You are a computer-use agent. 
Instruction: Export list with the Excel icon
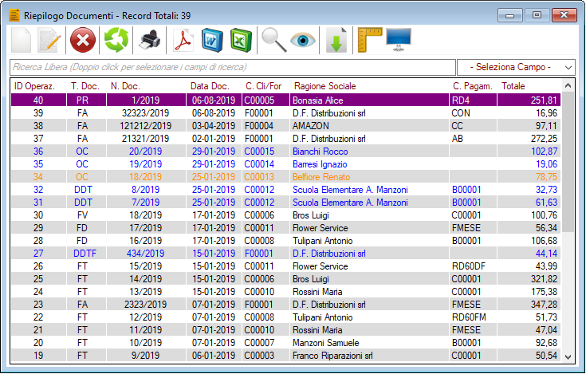[x=241, y=40]
